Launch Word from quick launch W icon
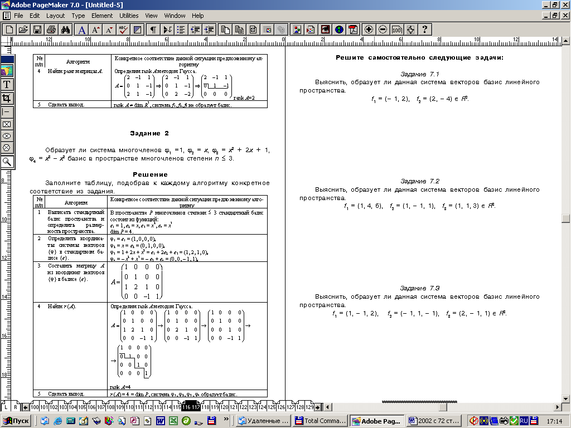This screenshot has width=571, height=428. (x=160, y=421)
